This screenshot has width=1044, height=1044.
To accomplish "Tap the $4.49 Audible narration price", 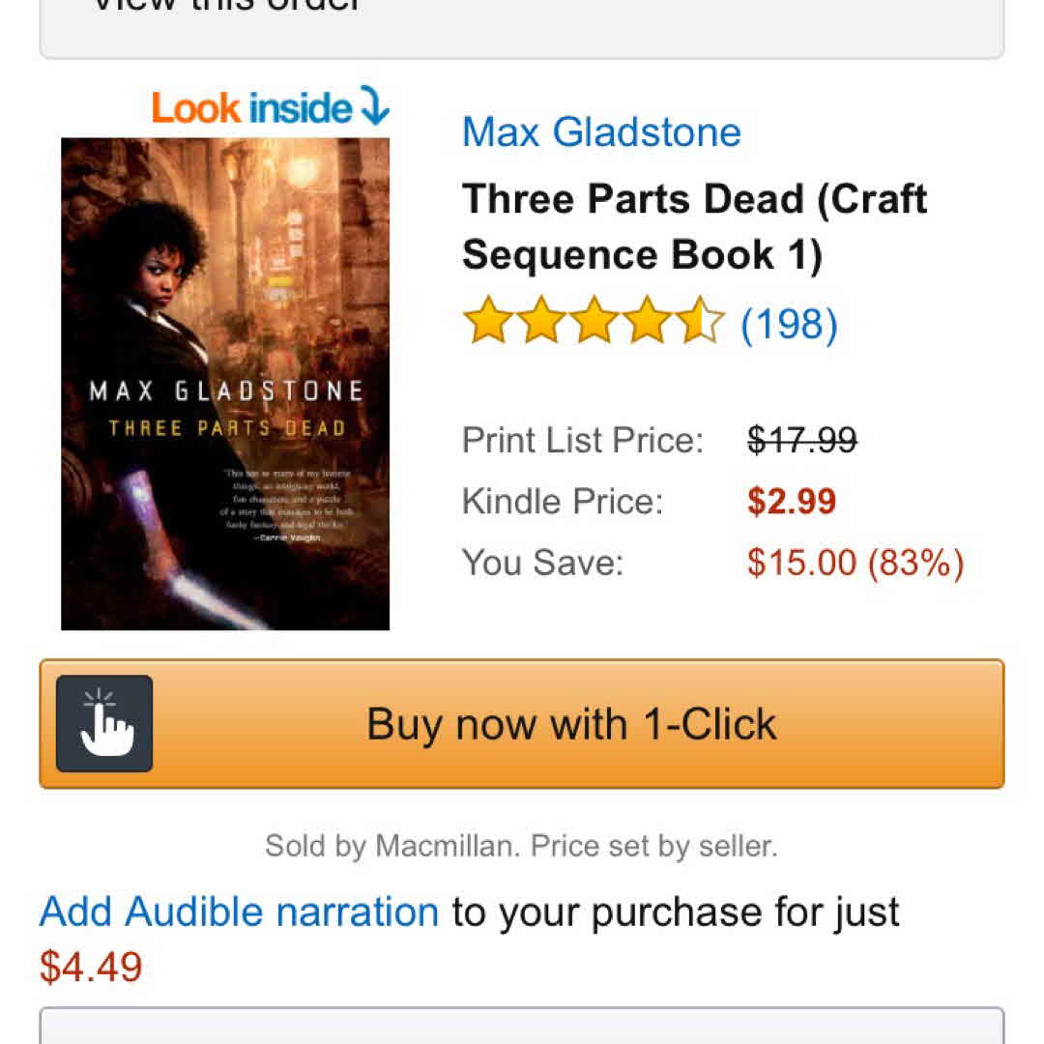I will coord(91,967).
